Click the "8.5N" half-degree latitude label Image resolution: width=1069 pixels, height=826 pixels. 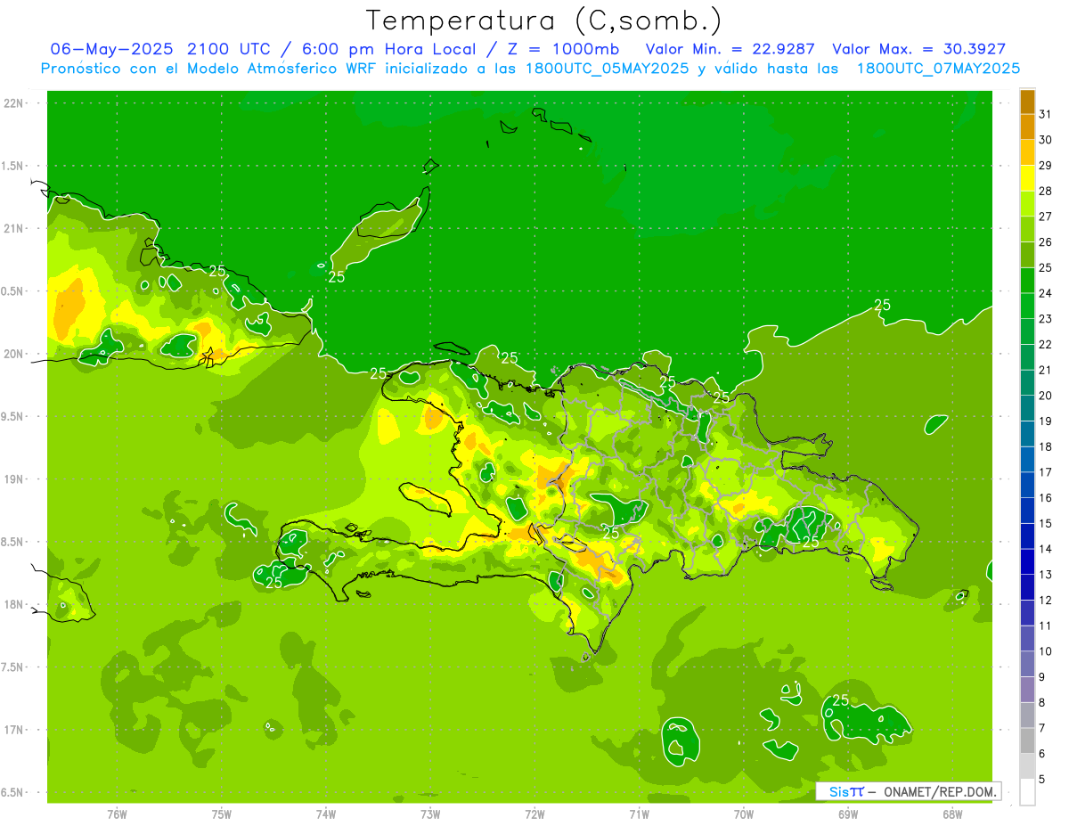coord(14,542)
